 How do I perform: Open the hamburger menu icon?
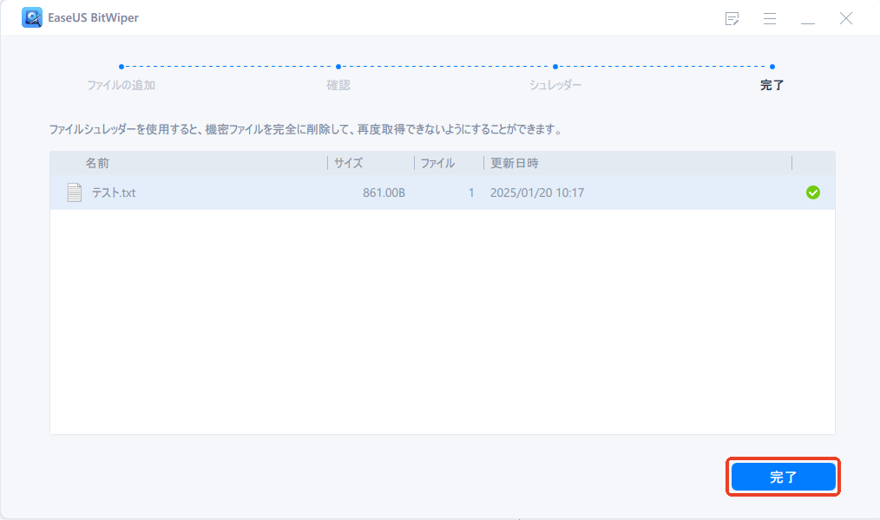pyautogui.click(x=770, y=18)
